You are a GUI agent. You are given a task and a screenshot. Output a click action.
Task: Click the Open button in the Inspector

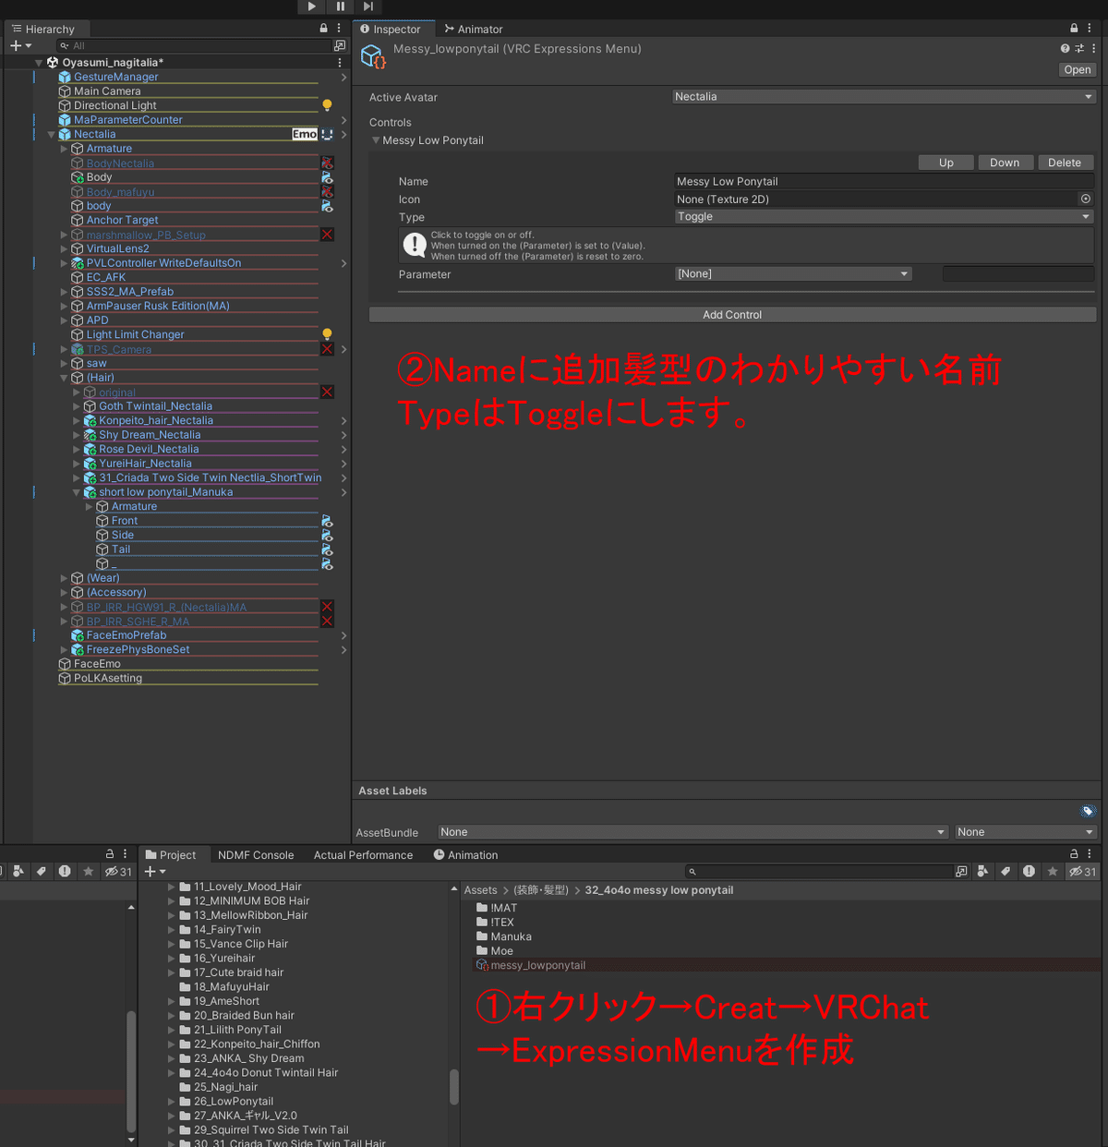(x=1077, y=70)
